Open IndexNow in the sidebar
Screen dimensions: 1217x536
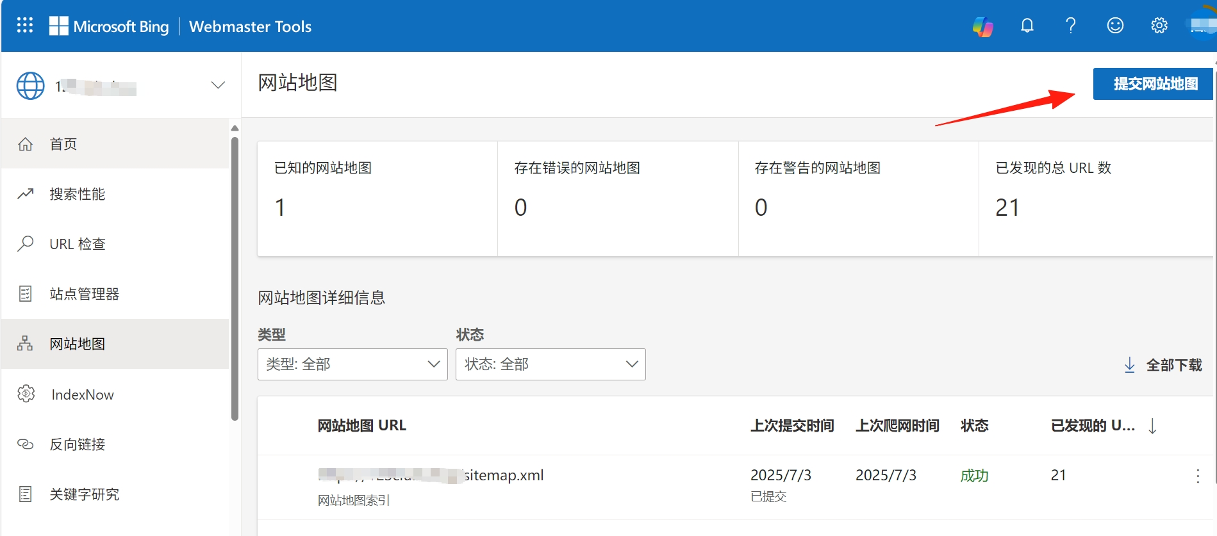pos(82,394)
